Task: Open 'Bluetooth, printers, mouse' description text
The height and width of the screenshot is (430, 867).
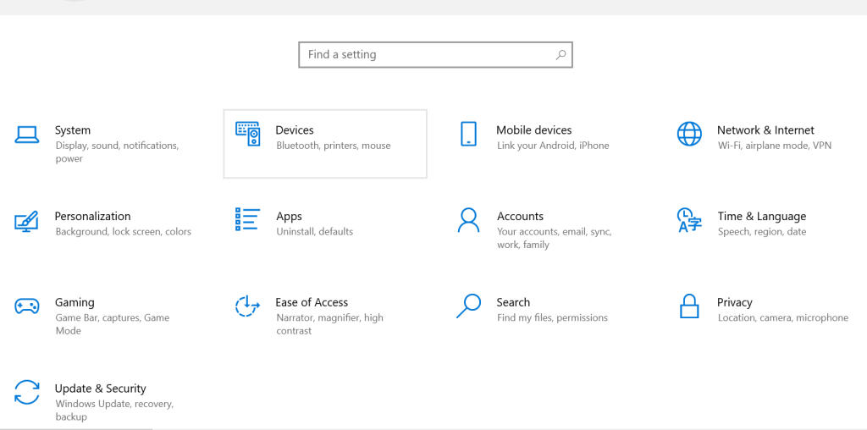Action: pyautogui.click(x=334, y=146)
